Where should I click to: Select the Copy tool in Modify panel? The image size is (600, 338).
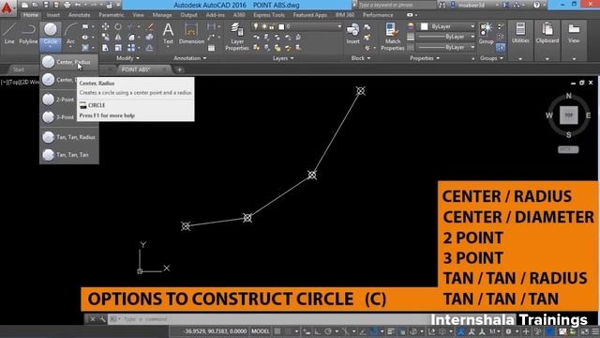point(105,38)
